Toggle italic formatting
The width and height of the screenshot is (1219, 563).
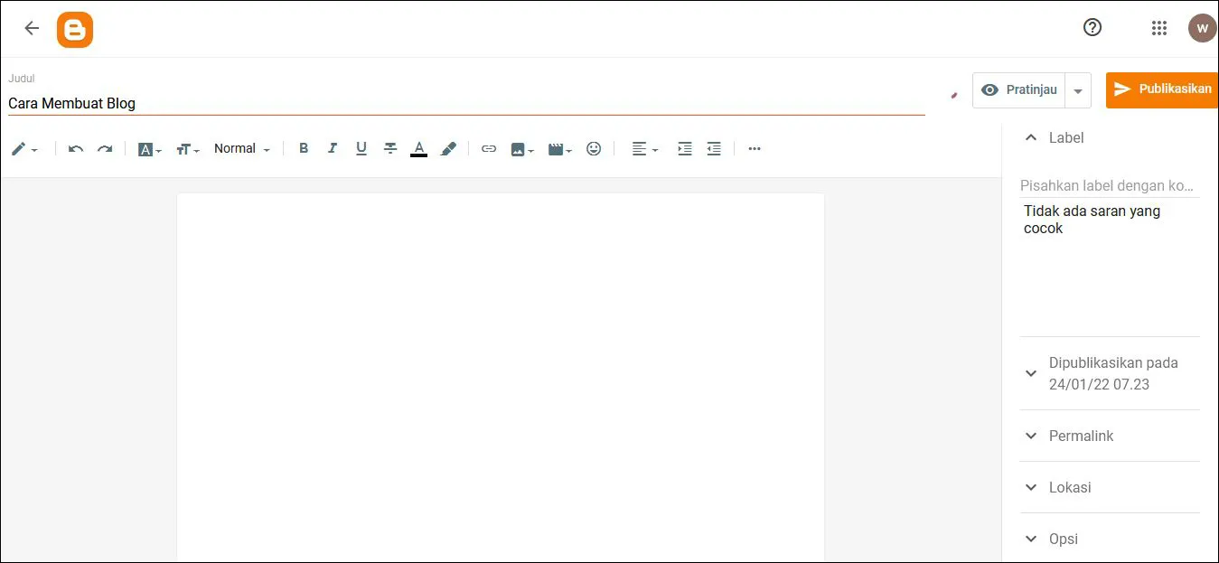pos(333,148)
